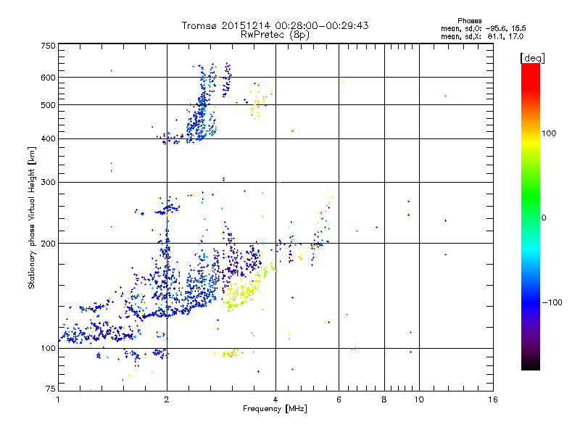Click the x-axis tick label '4'
The width and height of the screenshot is (580, 435).
point(275,399)
